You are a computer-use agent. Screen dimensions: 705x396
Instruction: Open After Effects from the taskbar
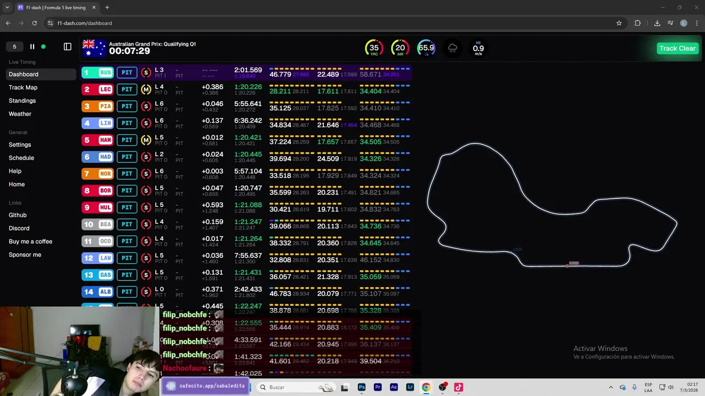(394, 387)
